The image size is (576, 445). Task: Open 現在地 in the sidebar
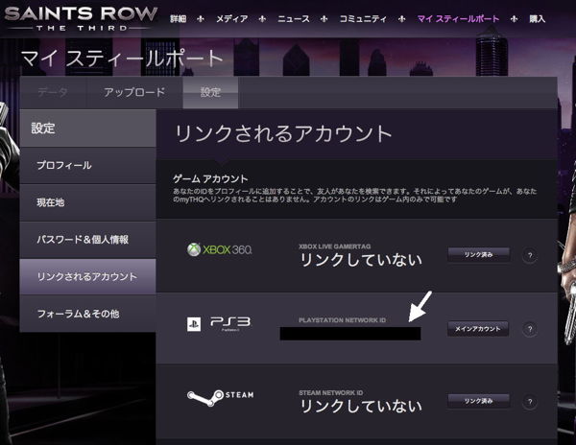point(87,202)
